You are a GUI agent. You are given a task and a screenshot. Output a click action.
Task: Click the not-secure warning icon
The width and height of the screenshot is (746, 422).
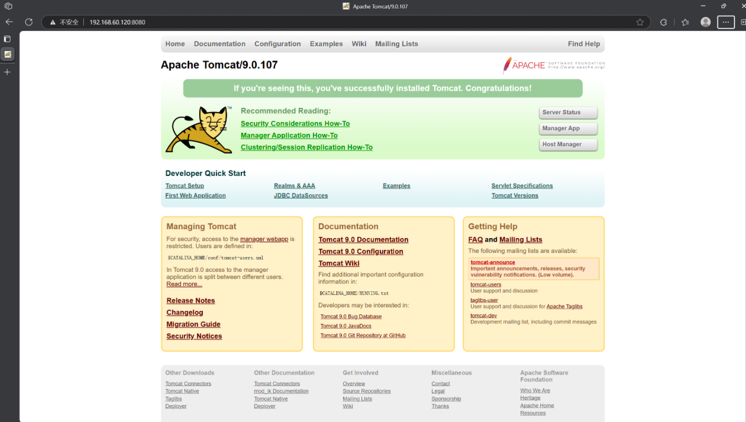53,22
